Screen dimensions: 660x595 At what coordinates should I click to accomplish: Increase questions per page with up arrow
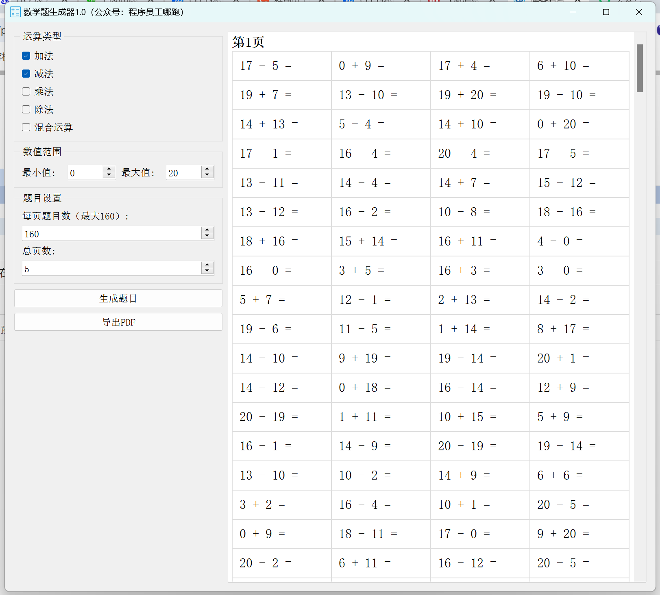(x=207, y=230)
